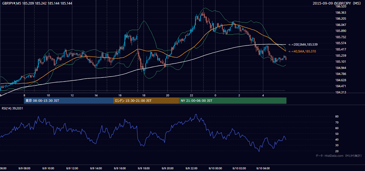Click the RSI scale value 40
The height and width of the screenshot is (171, 365).
click(337, 139)
